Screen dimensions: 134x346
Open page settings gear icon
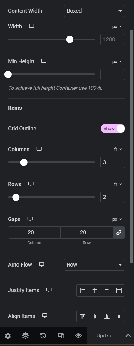8,336
